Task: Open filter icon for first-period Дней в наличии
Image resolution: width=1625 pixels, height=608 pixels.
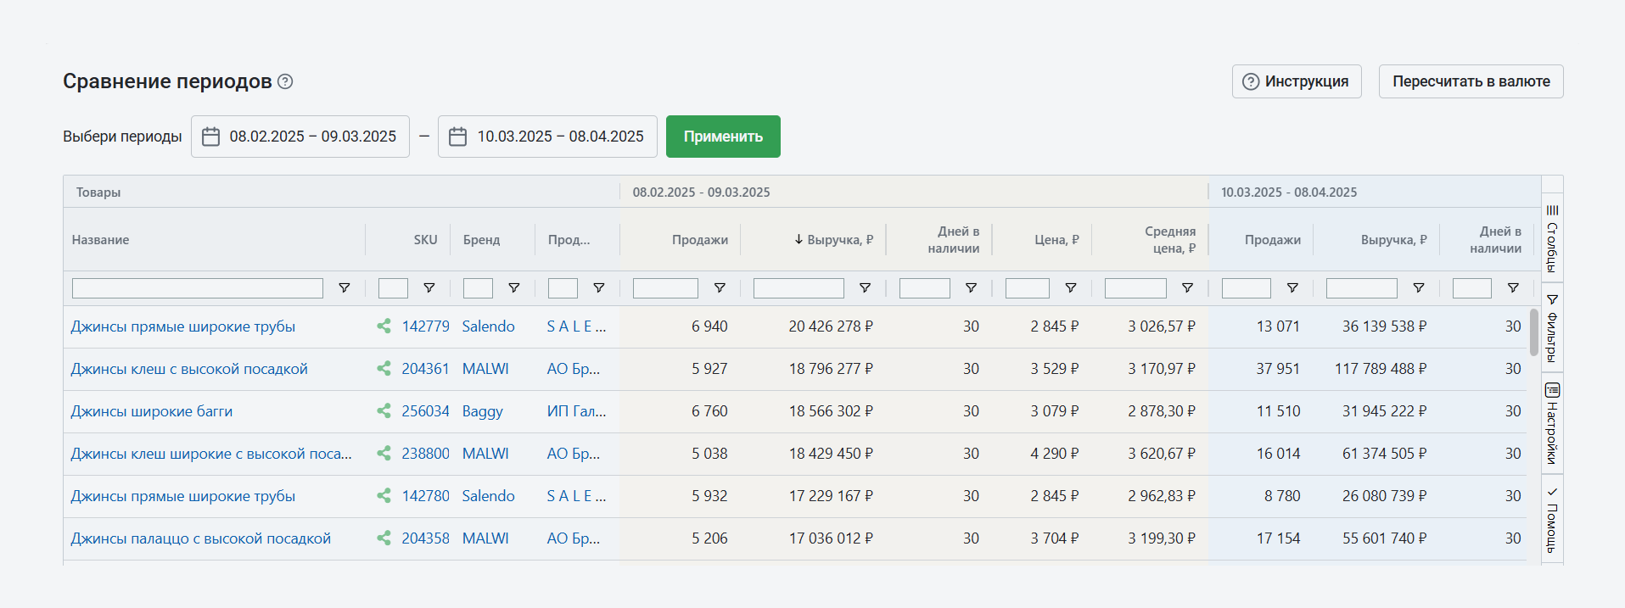Action: (971, 288)
